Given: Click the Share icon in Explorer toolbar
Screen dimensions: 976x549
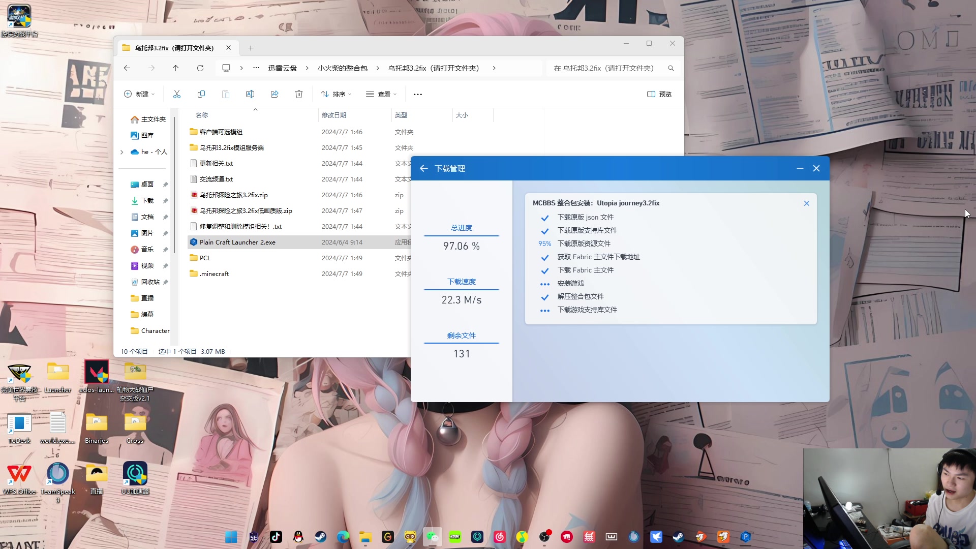Looking at the screenshot, I should (x=274, y=94).
